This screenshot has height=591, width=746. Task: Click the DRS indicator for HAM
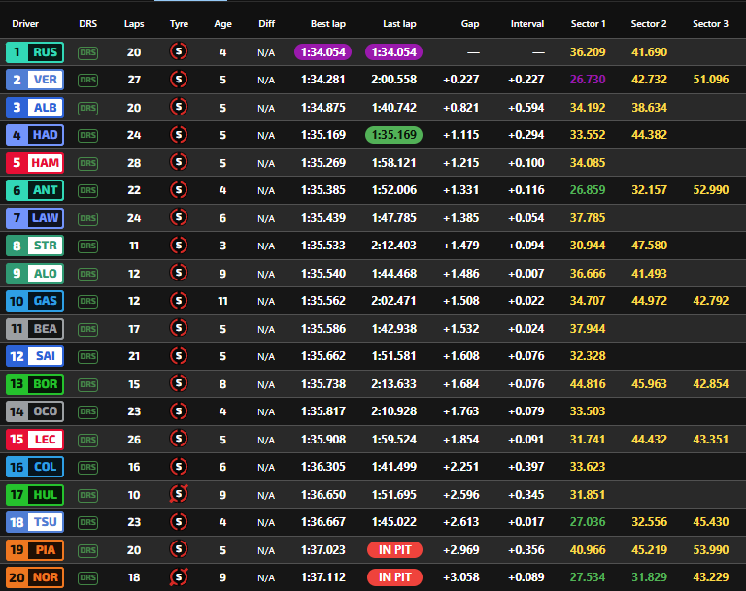(88, 163)
